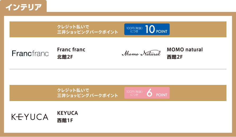236x137 pixels.
Task: Open the Franc franc store name text
Action: coord(71,49)
